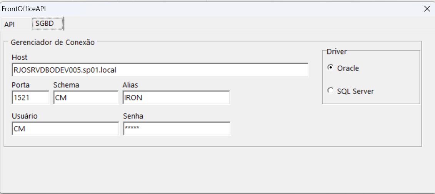This screenshot has height=194, width=435.
Task: Click the Usuário label
Action: point(25,116)
